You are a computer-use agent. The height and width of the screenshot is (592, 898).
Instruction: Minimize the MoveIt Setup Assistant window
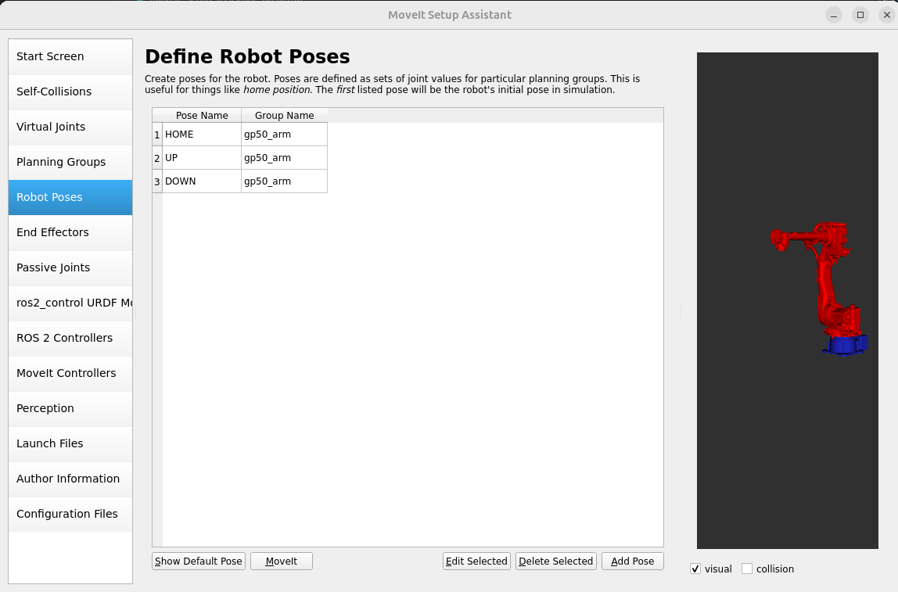click(834, 15)
